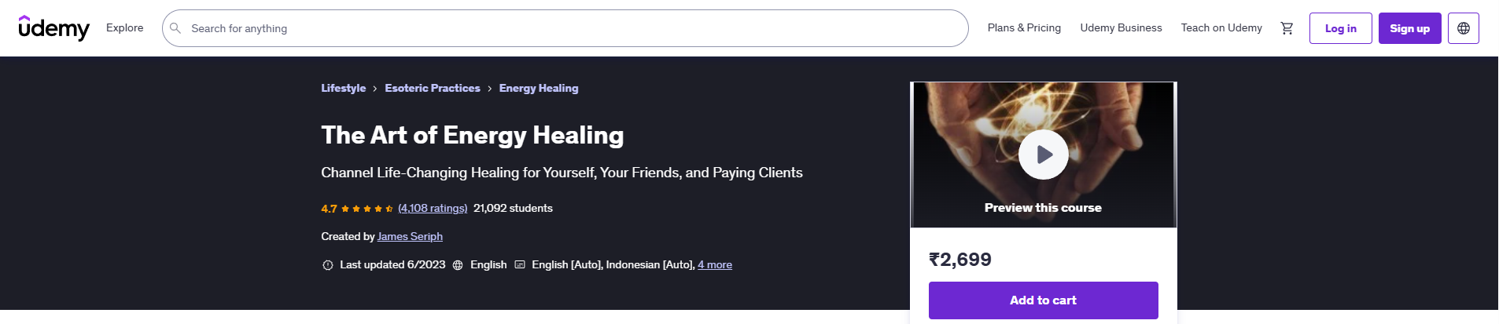Open the 4,108 ratings link

(x=433, y=209)
